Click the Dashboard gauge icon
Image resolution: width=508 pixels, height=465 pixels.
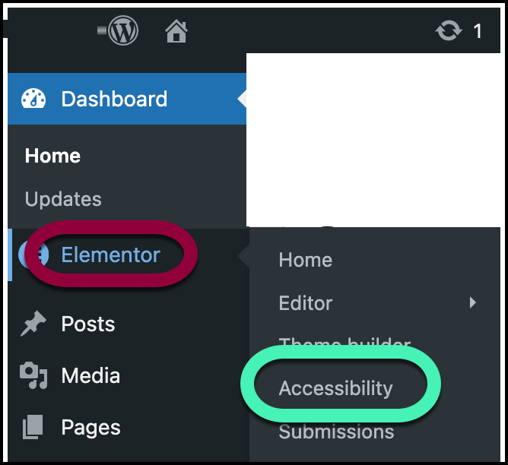[x=33, y=99]
